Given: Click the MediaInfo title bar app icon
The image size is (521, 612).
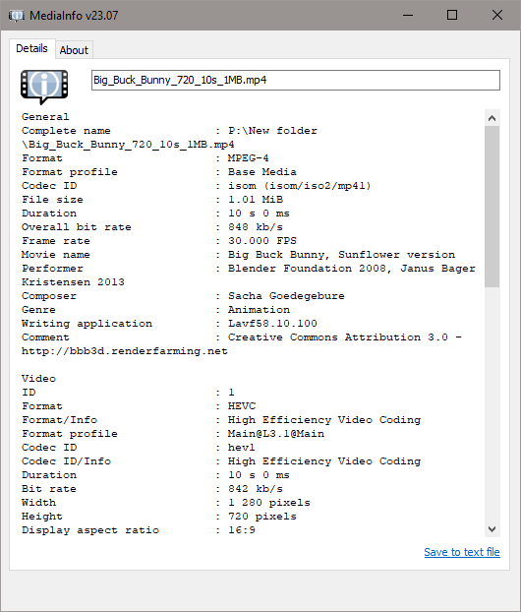Looking at the screenshot, I should click(17, 16).
